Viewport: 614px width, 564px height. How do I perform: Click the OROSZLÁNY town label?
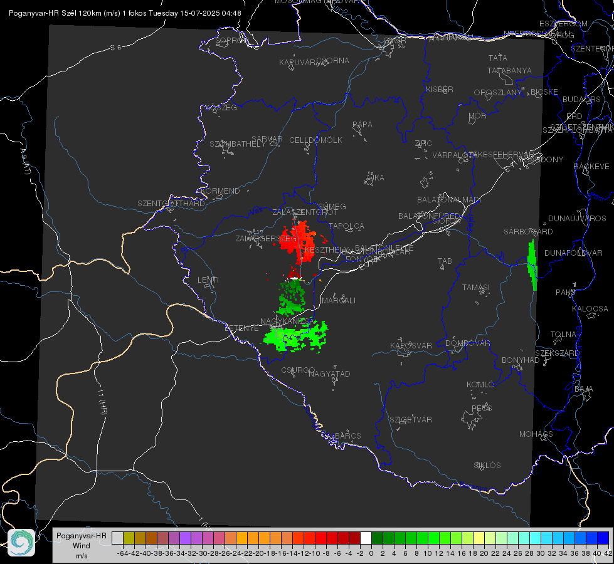point(498,92)
